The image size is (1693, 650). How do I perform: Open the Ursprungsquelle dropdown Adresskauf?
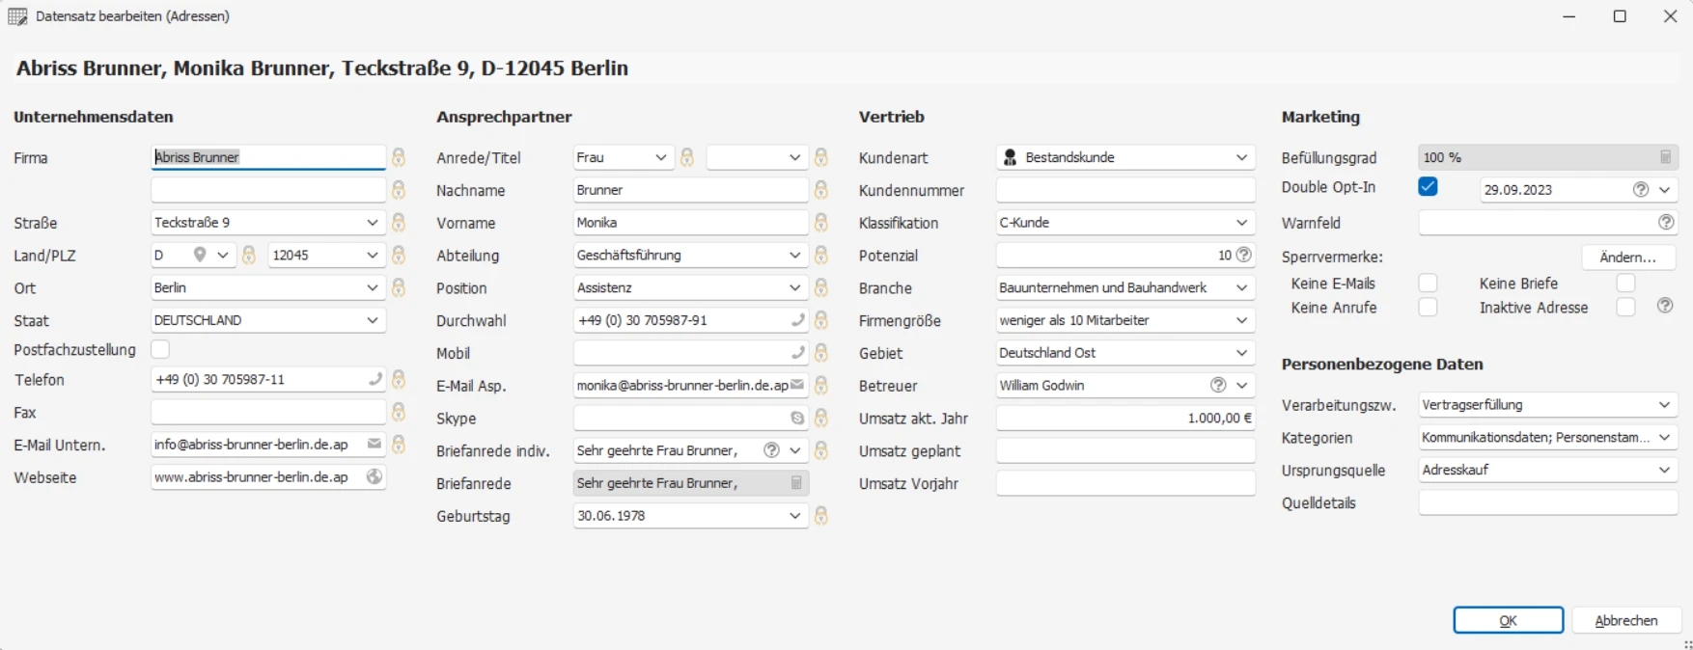pos(1664,470)
